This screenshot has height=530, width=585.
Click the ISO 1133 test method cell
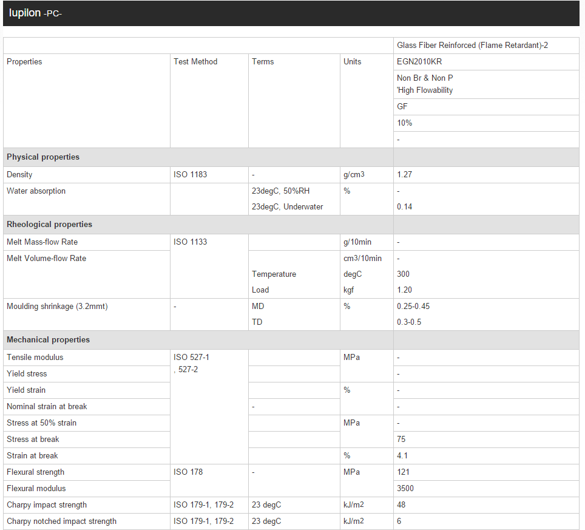pos(190,242)
